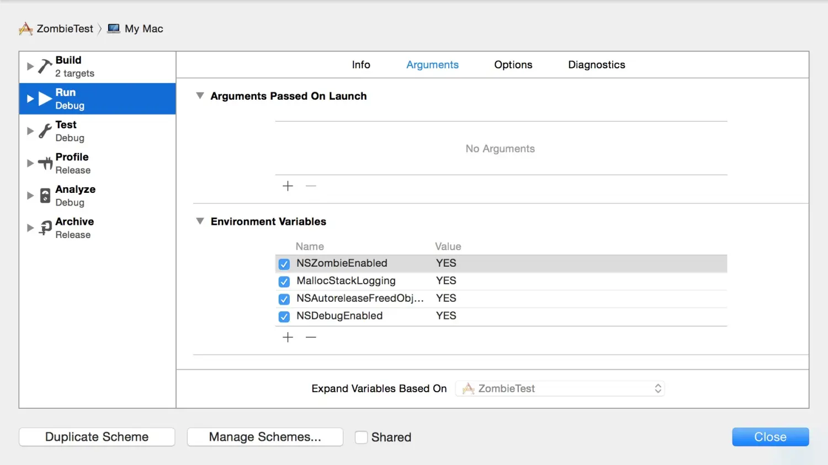Click the ZombieTest app icon in breadcrumb

click(26, 29)
